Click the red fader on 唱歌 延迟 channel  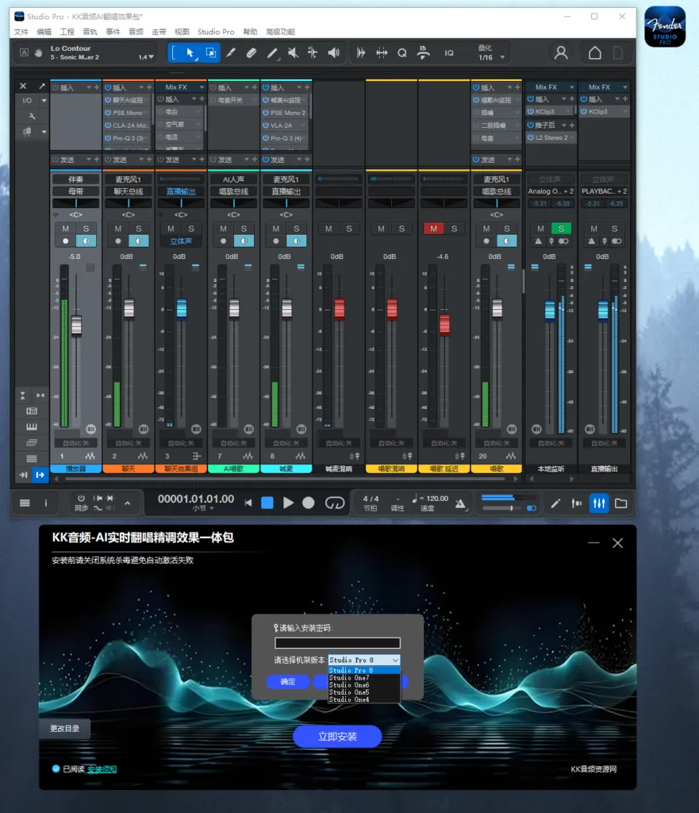click(x=444, y=324)
